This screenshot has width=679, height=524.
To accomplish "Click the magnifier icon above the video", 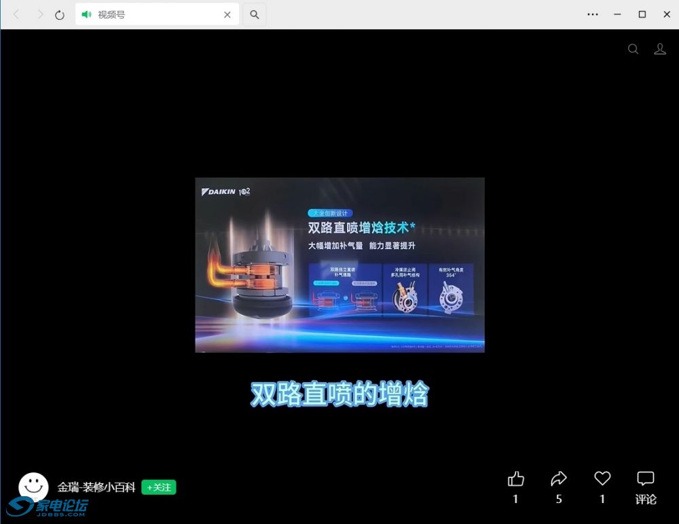I will pyautogui.click(x=633, y=49).
